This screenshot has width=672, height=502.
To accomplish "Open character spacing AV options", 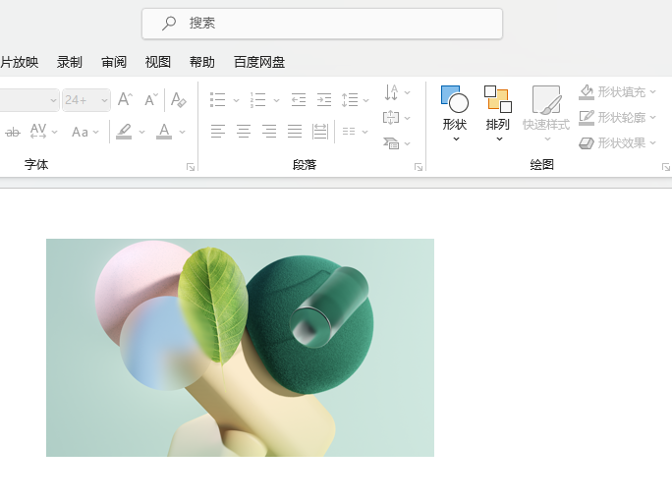I will coord(43,132).
